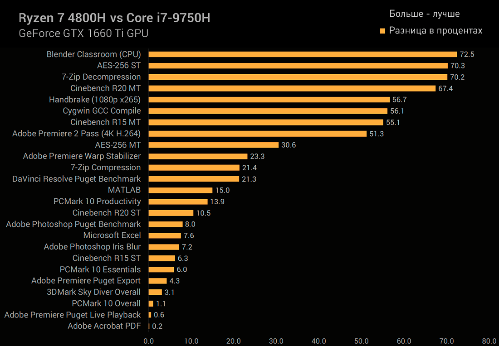Select the data value '10.5'

(203, 213)
